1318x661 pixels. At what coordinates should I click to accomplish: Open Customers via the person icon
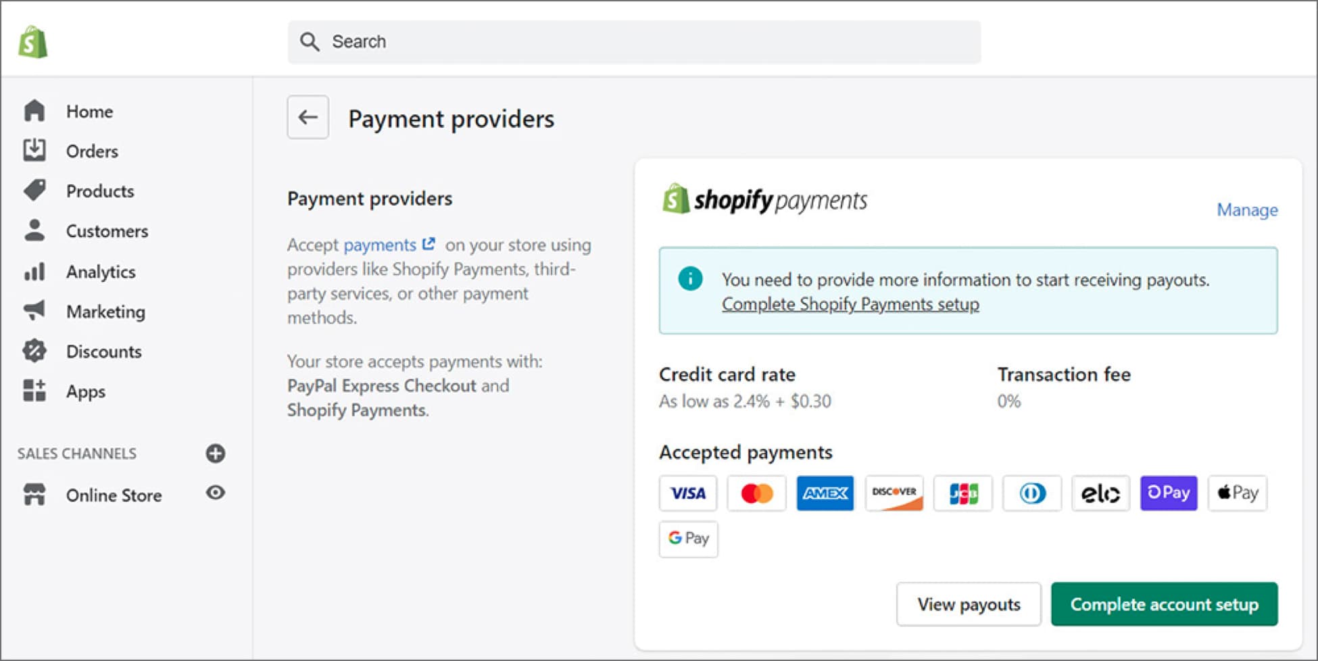coord(34,230)
